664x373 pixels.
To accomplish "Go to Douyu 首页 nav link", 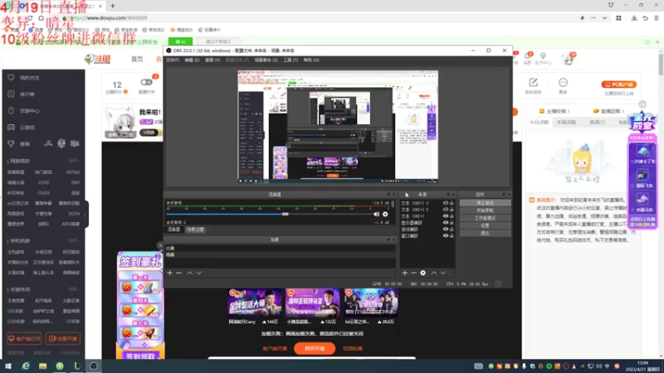I will pos(137,59).
